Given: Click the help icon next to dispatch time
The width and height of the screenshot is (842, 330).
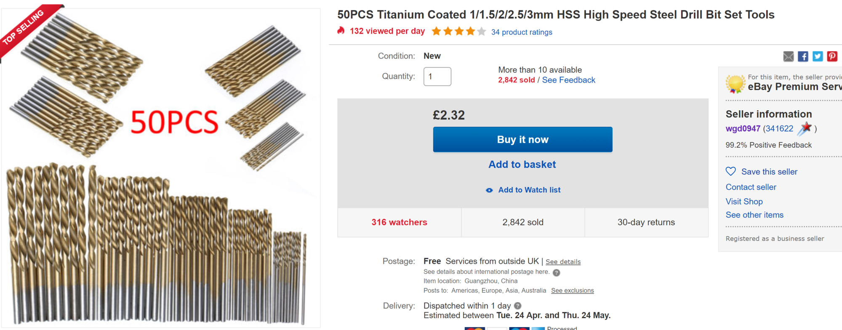Looking at the screenshot, I should pyautogui.click(x=518, y=306).
